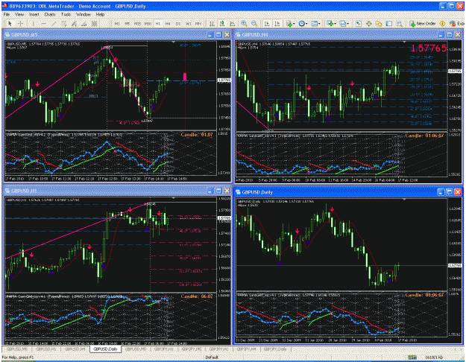Image resolution: width=466 pixels, height=362 pixels.
Task: Choose the trendline drawing tool
Action: tap(54, 23)
